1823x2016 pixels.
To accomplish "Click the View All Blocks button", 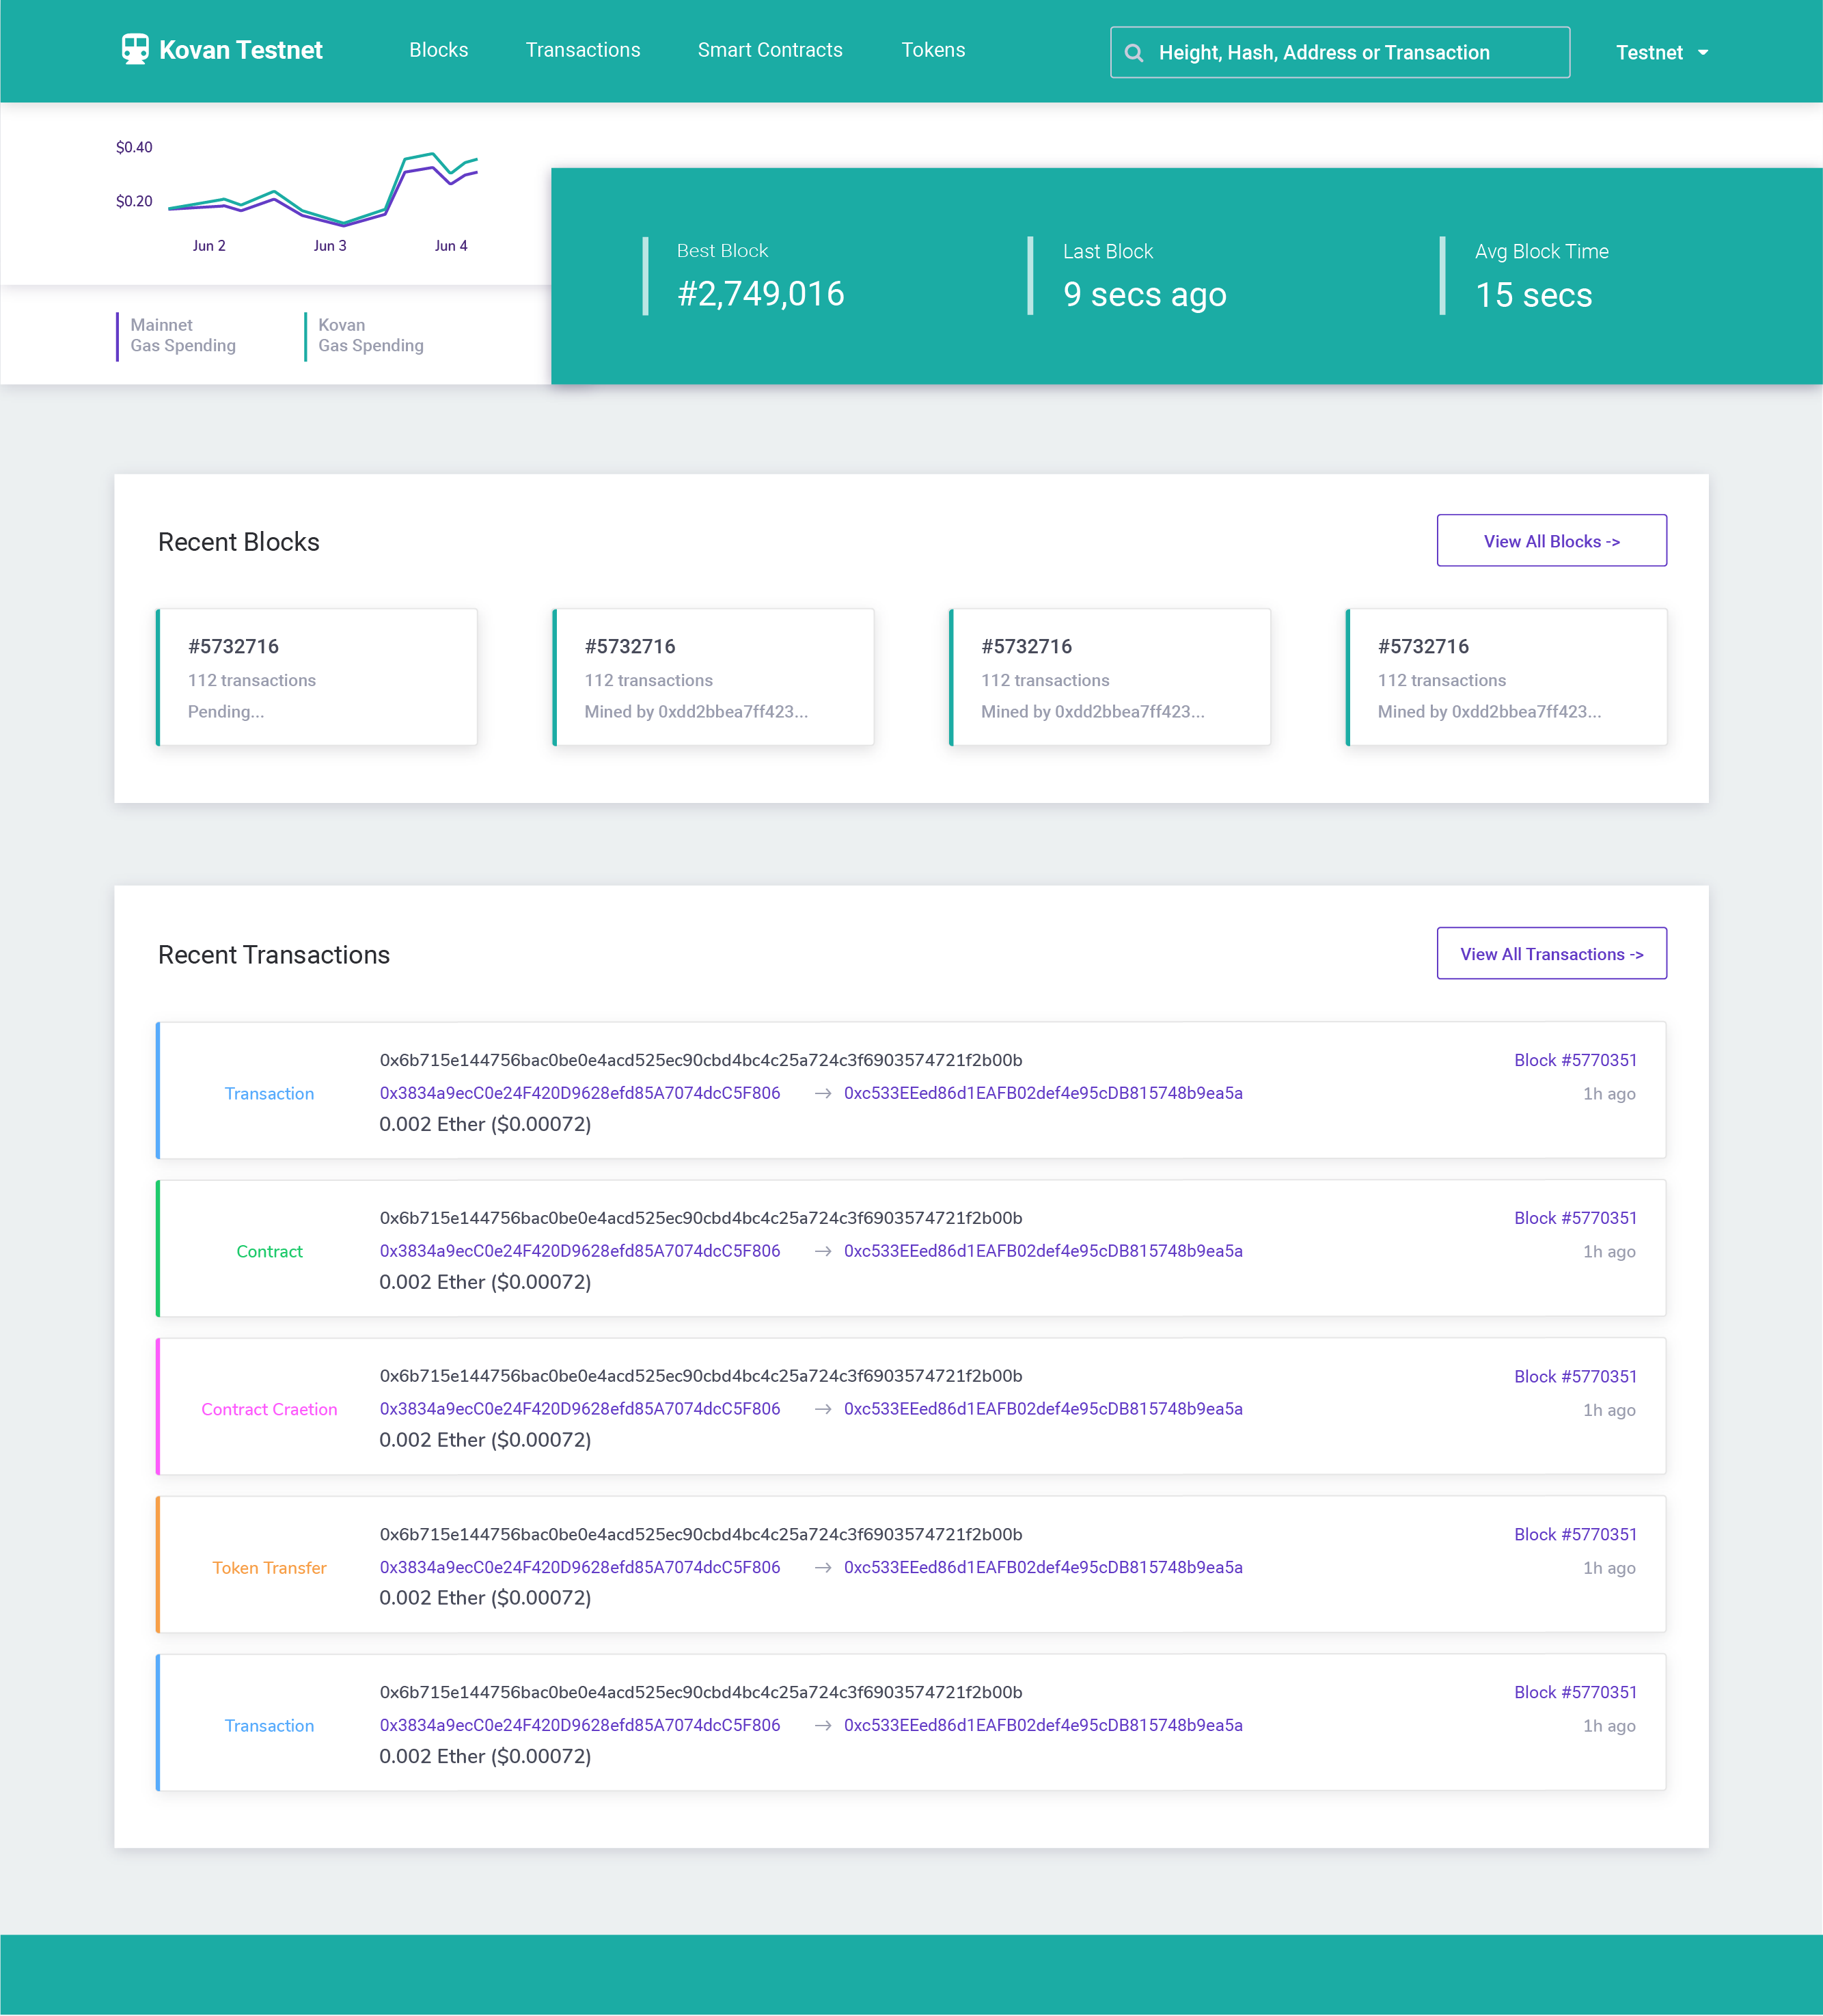I will (1551, 540).
